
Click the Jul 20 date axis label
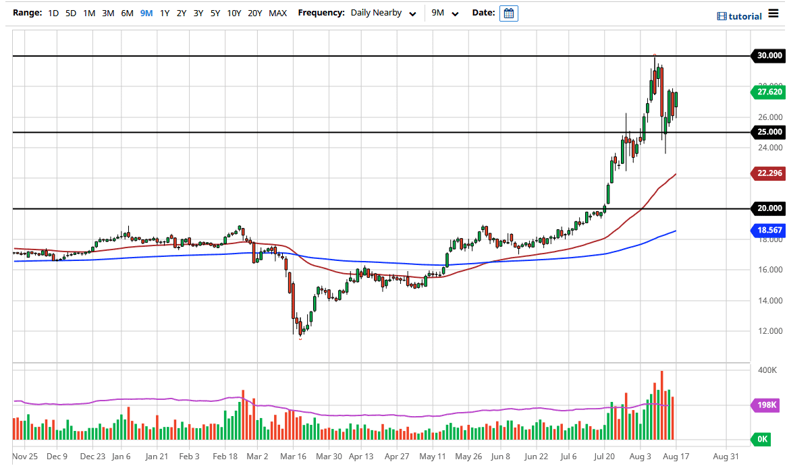click(x=604, y=457)
